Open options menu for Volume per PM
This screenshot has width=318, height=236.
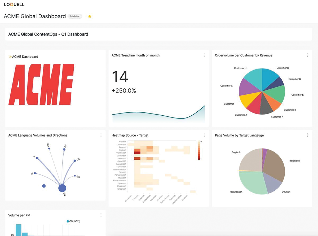tap(101, 215)
